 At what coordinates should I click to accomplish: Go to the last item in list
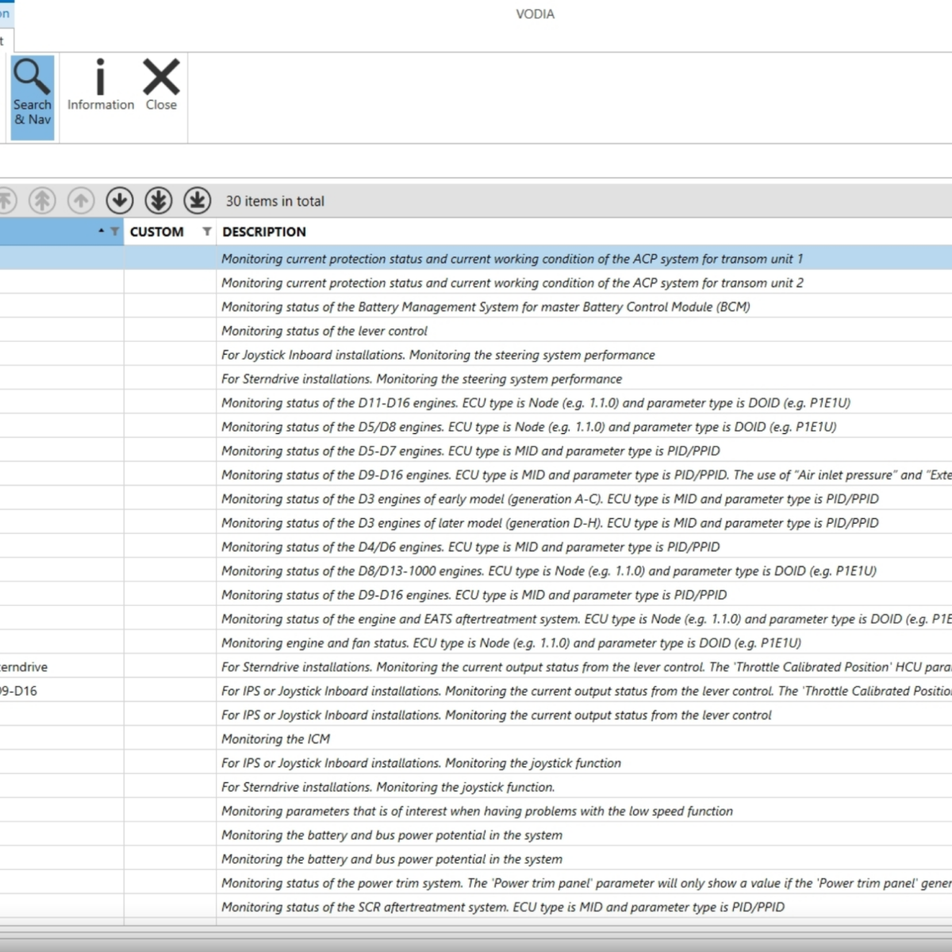[x=198, y=201]
